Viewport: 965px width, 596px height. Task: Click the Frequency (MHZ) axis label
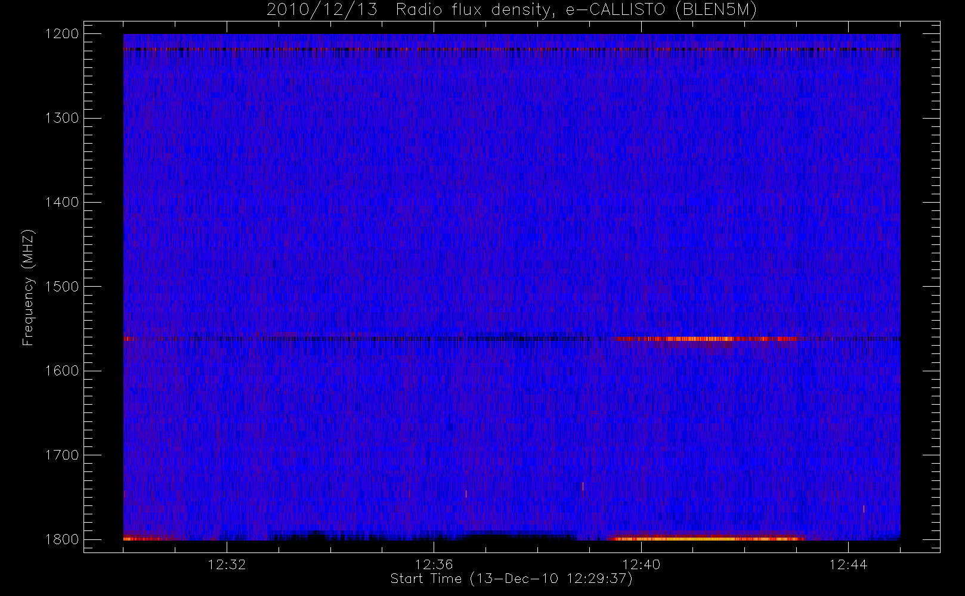(28, 287)
